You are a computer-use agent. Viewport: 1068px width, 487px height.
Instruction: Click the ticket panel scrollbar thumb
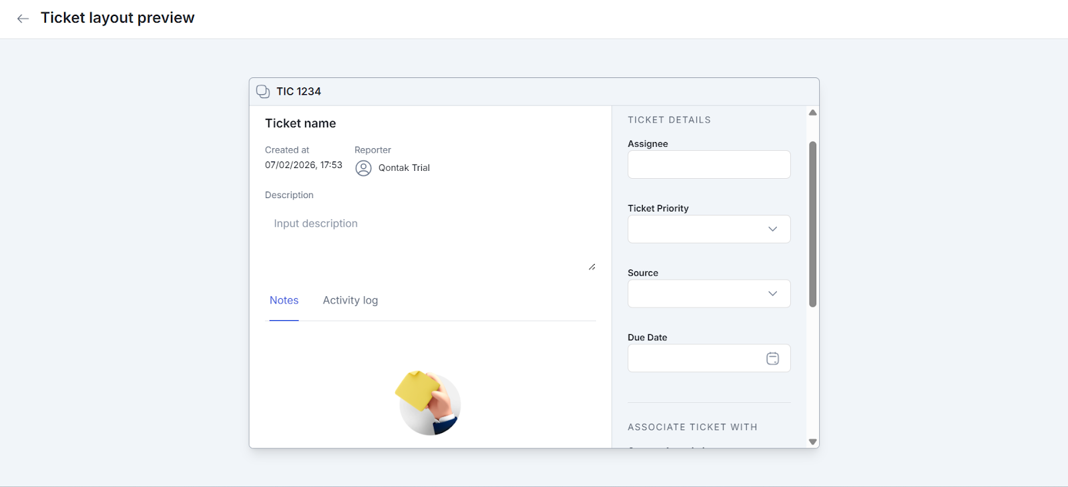(x=812, y=223)
